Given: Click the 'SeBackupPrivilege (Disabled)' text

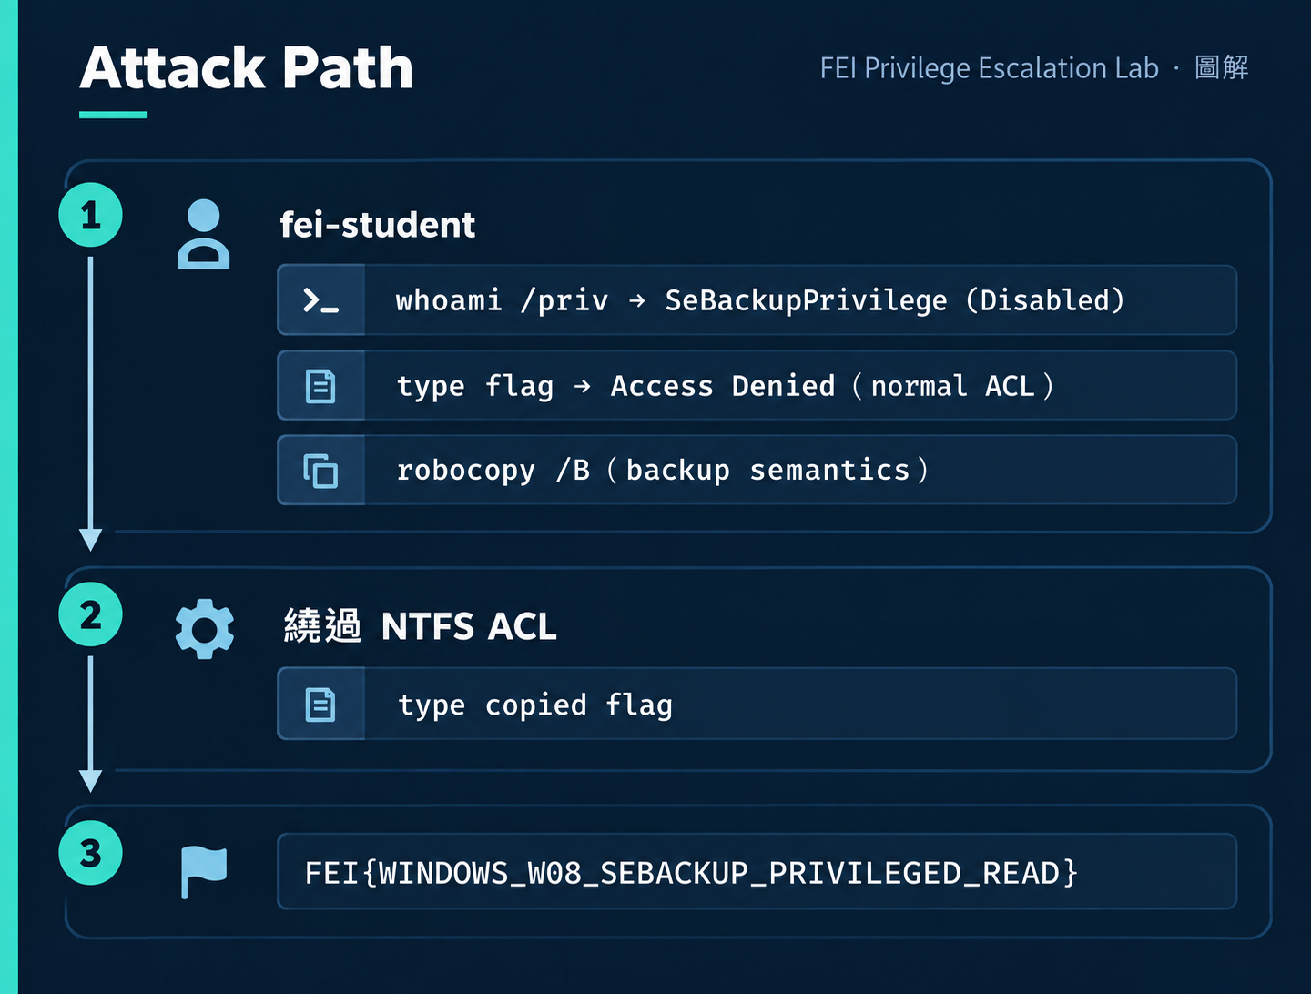Looking at the screenshot, I should pyautogui.click(x=895, y=300).
